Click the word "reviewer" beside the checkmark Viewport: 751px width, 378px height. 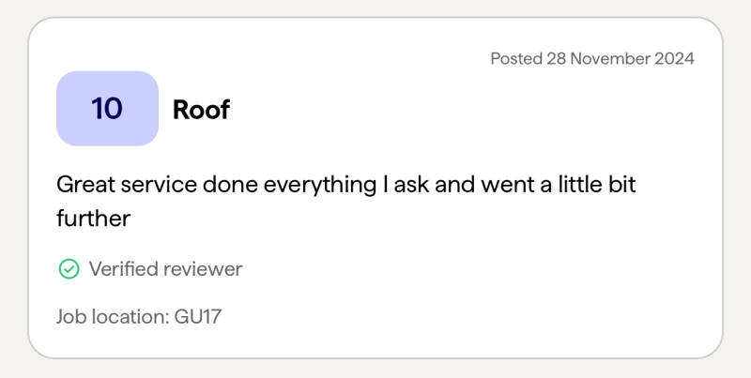tap(203, 269)
